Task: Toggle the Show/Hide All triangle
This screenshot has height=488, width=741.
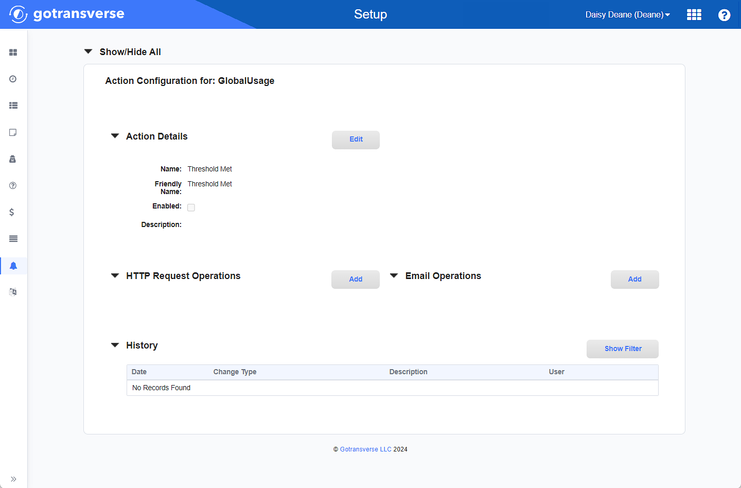Action: coord(88,51)
